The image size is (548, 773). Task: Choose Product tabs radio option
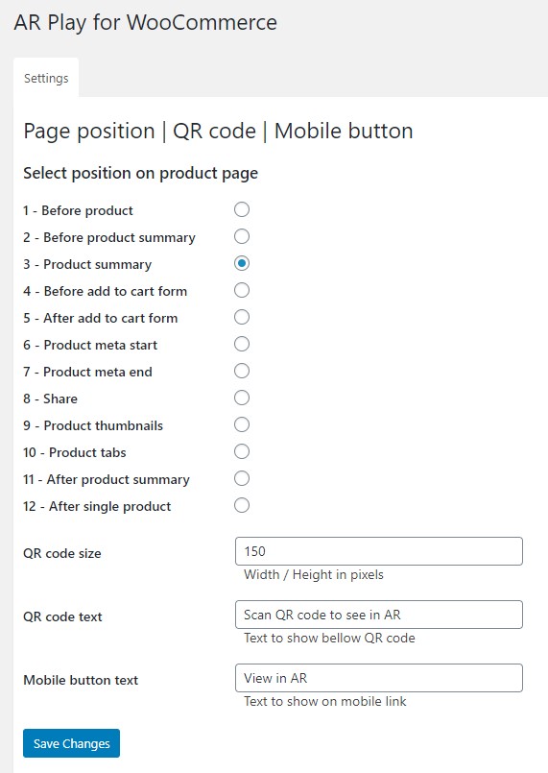point(242,451)
